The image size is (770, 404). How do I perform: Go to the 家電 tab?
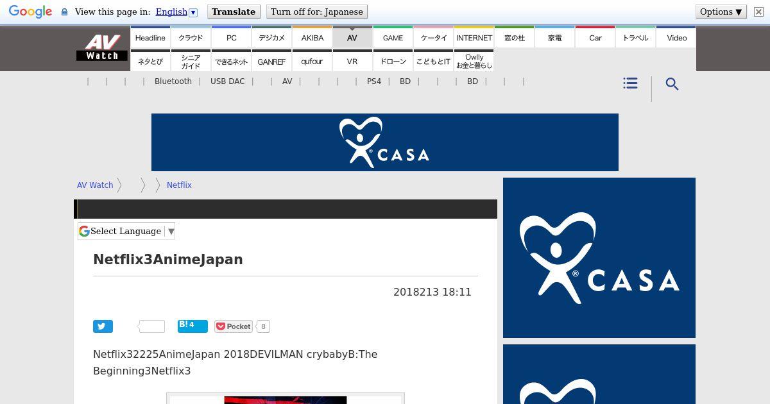[554, 38]
